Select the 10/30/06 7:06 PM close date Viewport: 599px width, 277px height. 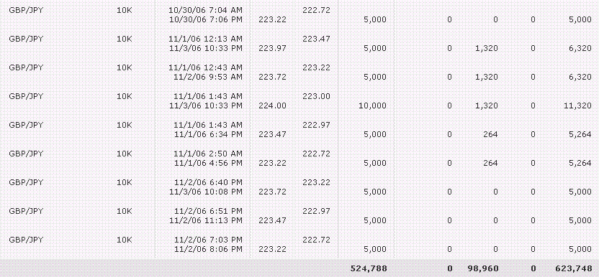pos(205,19)
